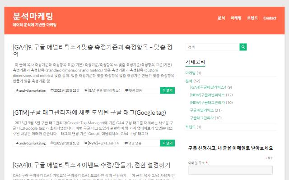Select sidebar subcategory [NEW]구글애널리틱스 (12)
The width and height of the screenshot is (289, 180).
point(207,95)
